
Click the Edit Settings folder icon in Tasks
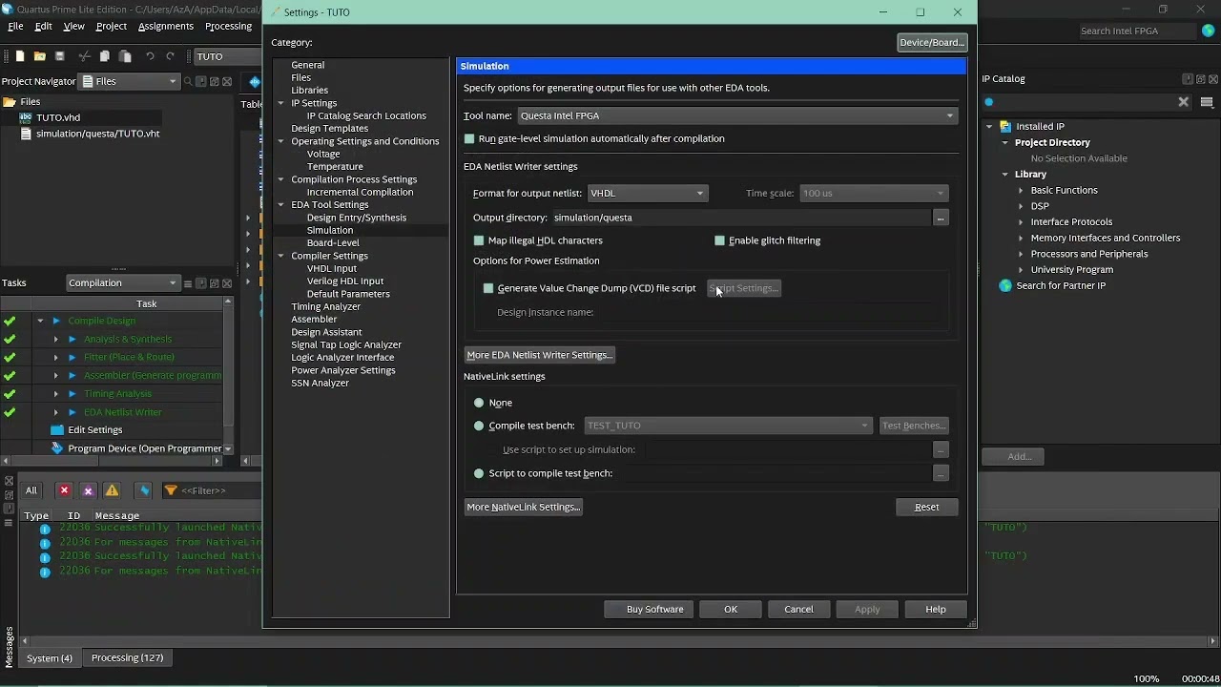57,430
